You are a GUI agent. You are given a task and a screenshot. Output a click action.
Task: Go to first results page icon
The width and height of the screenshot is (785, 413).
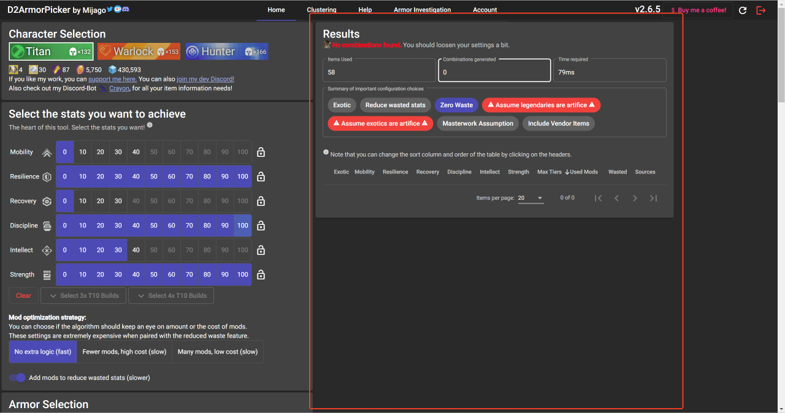599,198
